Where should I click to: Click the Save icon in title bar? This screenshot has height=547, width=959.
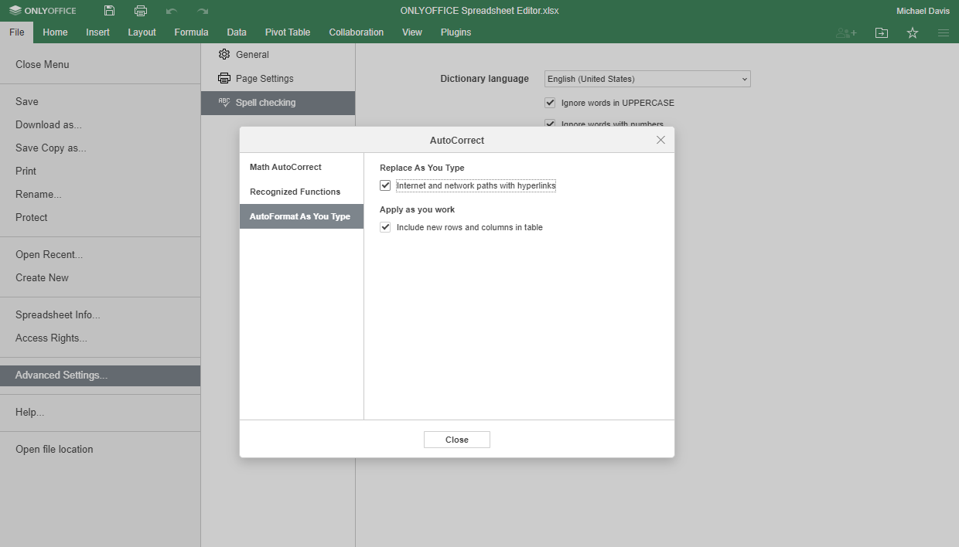pos(109,11)
